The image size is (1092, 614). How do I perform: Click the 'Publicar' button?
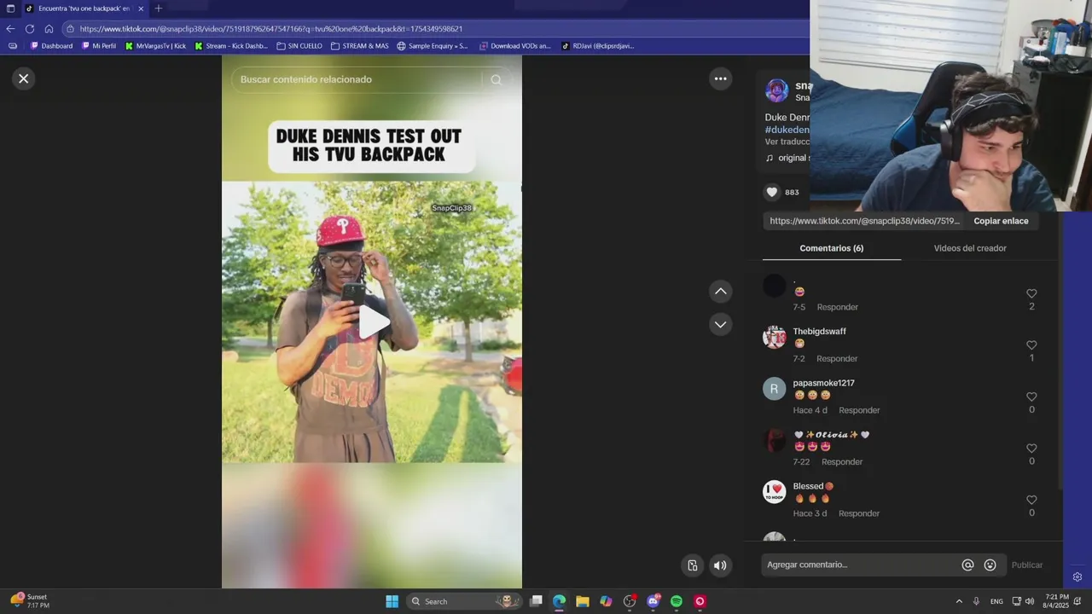[x=1027, y=565]
